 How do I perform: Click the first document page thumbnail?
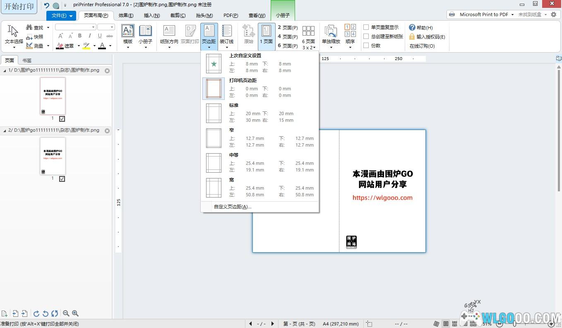[53, 96]
